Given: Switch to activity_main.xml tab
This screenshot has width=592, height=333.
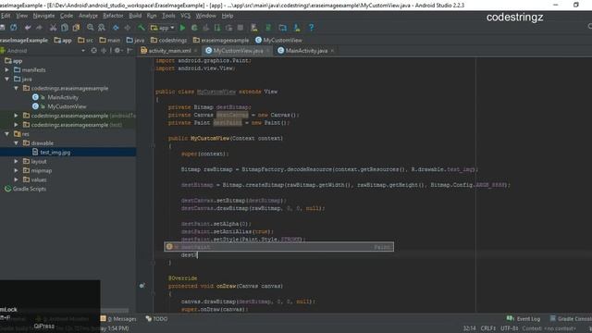Looking at the screenshot, I should point(169,51).
